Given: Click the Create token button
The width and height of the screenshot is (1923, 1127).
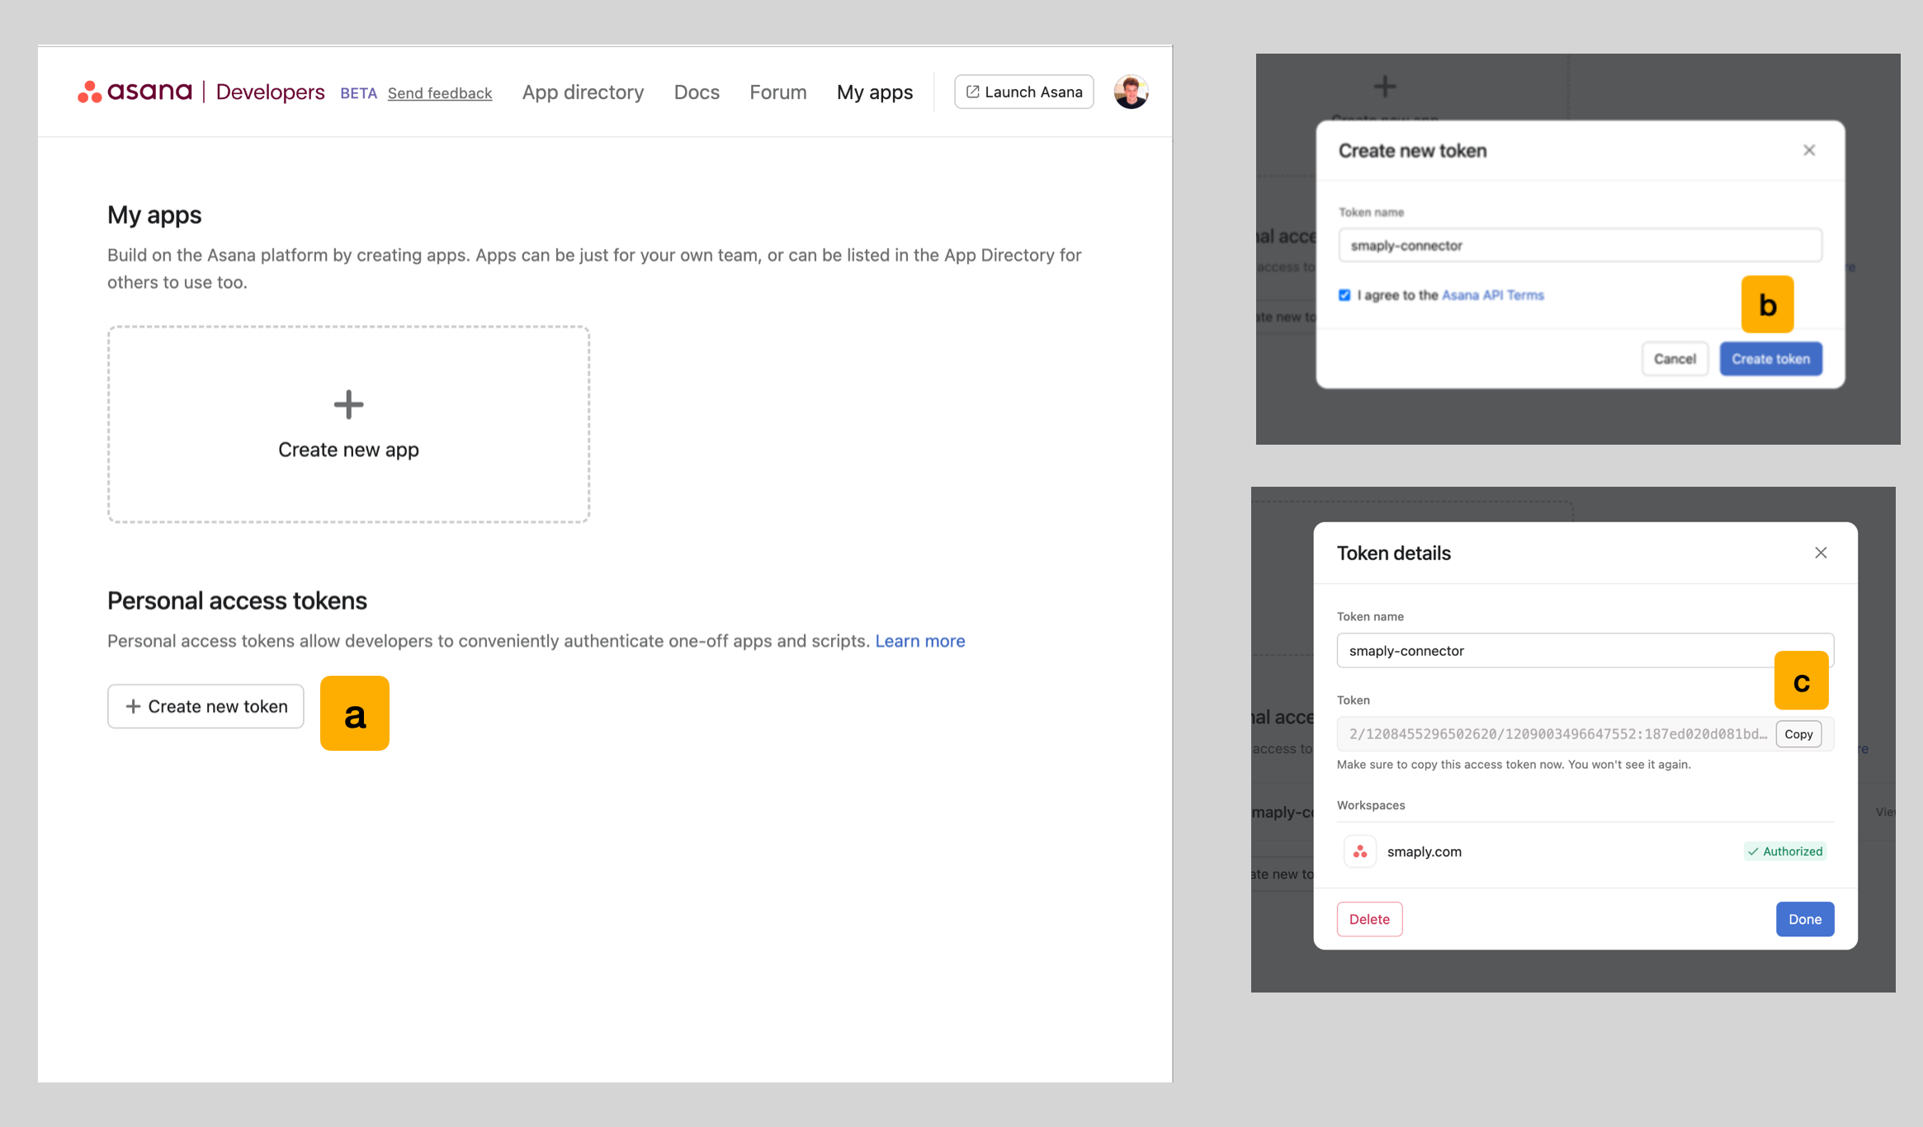Looking at the screenshot, I should coord(1771,359).
